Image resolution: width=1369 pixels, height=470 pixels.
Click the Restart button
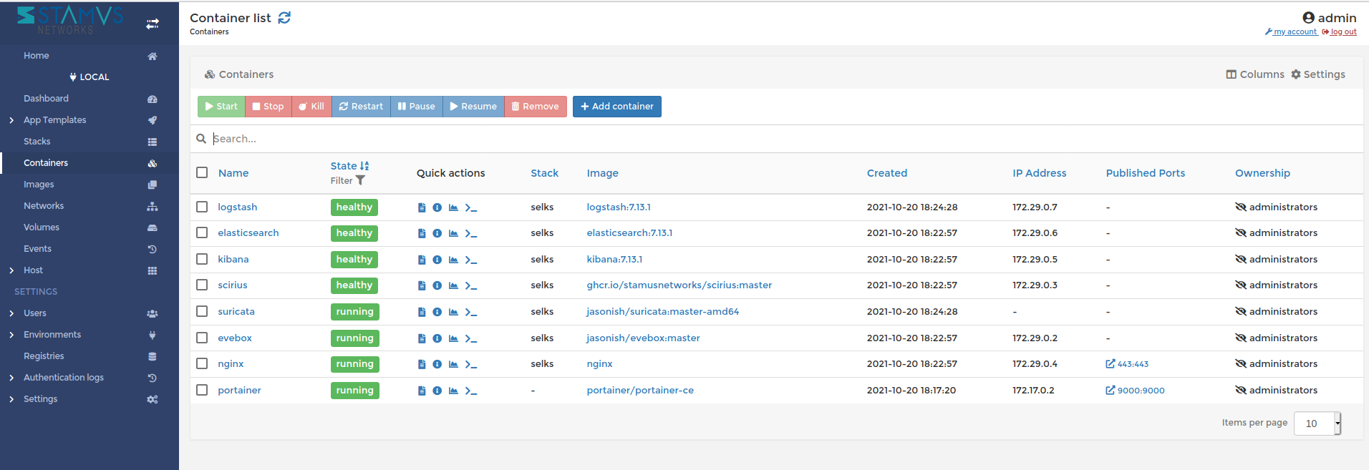[361, 107]
